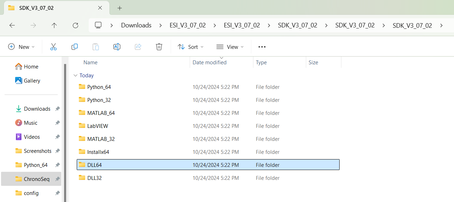Click the Share icon in toolbar
The height and width of the screenshot is (202, 454).
pos(138,47)
